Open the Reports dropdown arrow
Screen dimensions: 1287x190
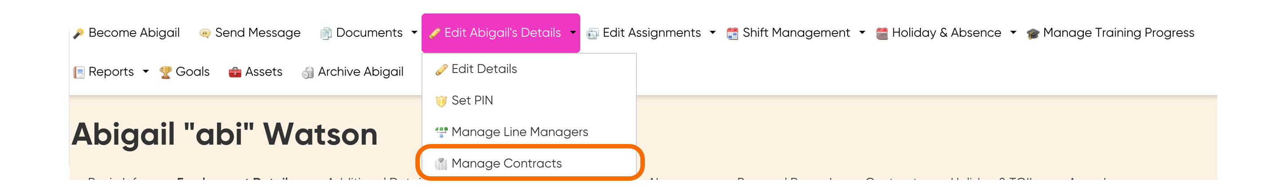click(146, 72)
